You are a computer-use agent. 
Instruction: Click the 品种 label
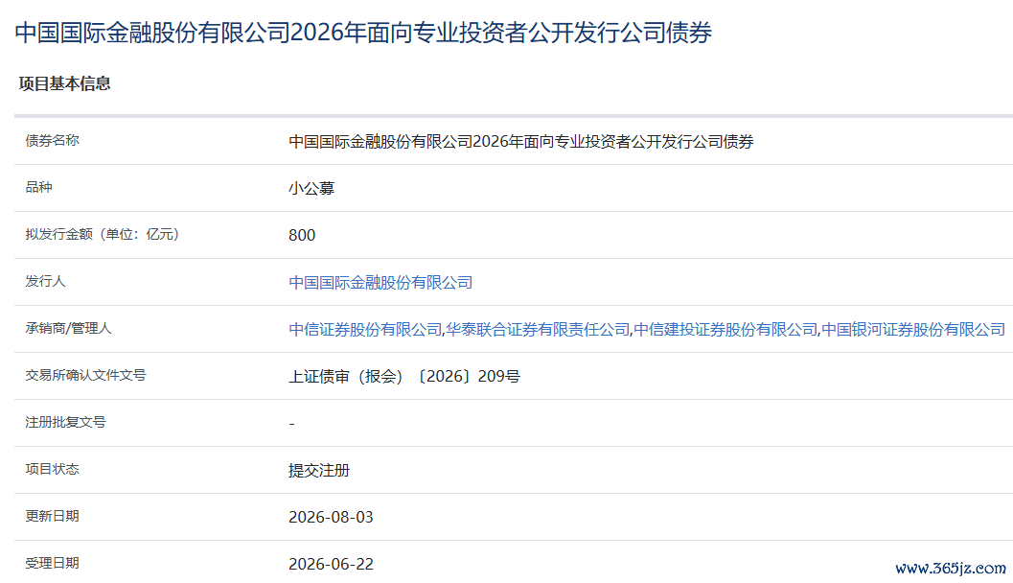click(x=38, y=187)
